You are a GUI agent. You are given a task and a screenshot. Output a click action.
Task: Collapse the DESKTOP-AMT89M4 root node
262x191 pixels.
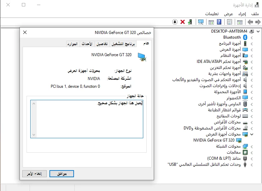(258, 31)
